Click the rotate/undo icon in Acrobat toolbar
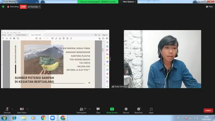 [x=63, y=38]
